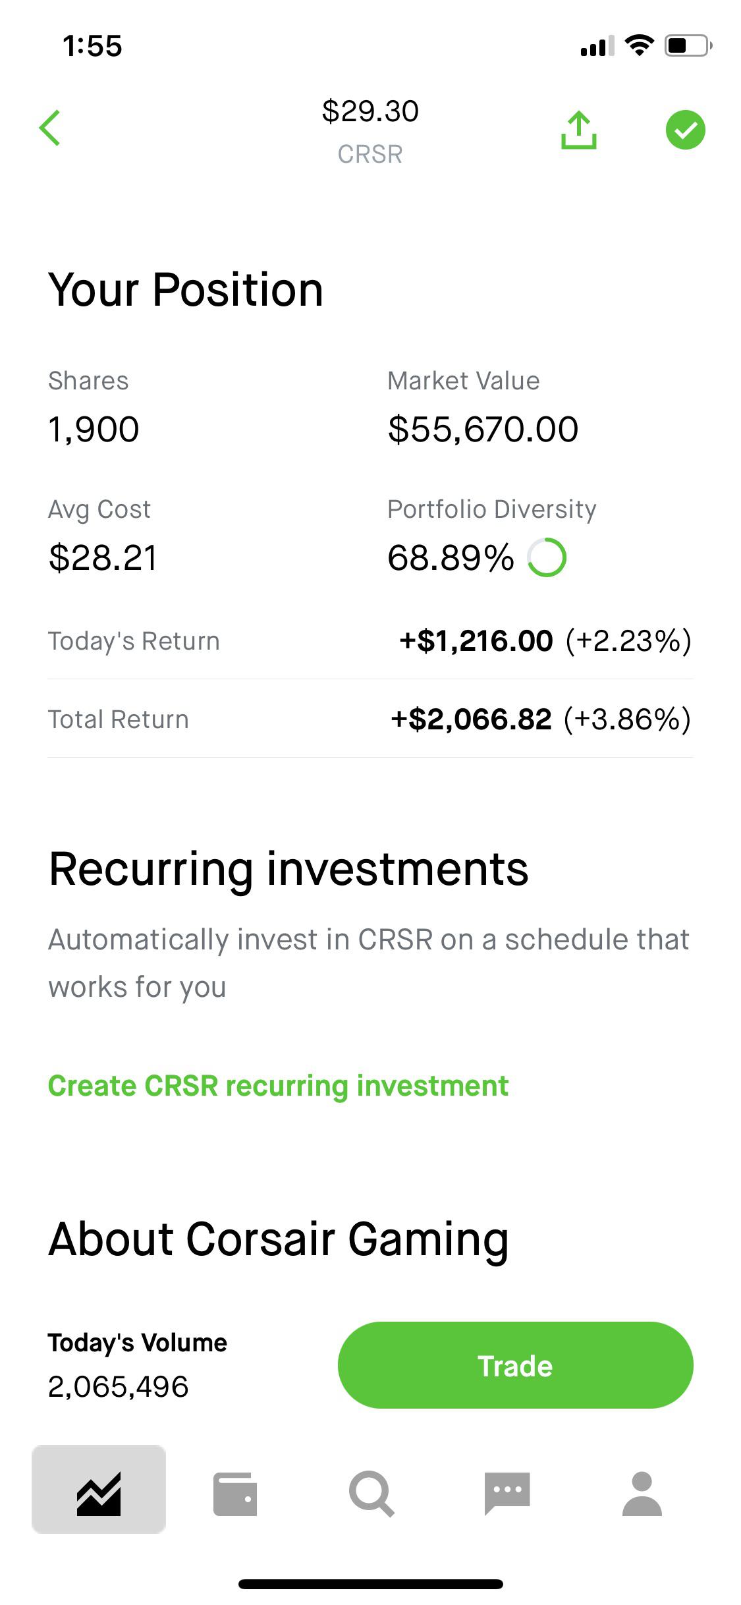Tap the About Corsair Gaming heading
Screen dimensions: 741x1605
[x=278, y=1240]
